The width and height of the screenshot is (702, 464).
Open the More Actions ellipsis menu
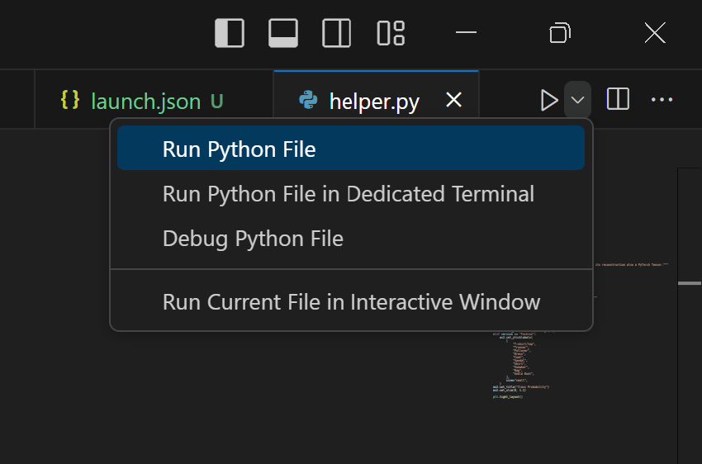coord(662,100)
